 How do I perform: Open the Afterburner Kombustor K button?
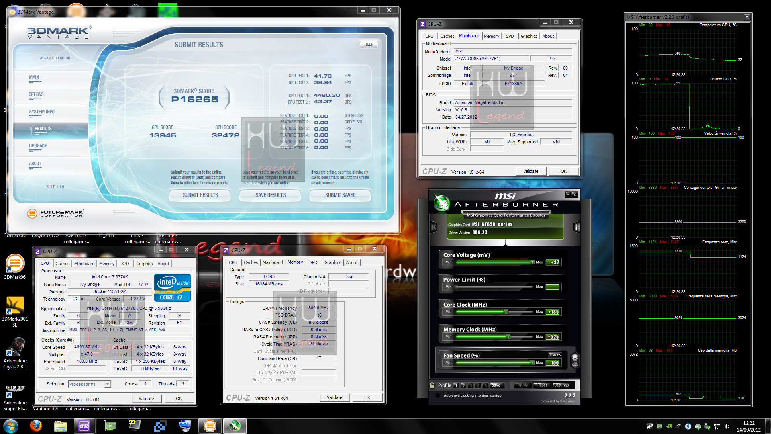(x=434, y=227)
